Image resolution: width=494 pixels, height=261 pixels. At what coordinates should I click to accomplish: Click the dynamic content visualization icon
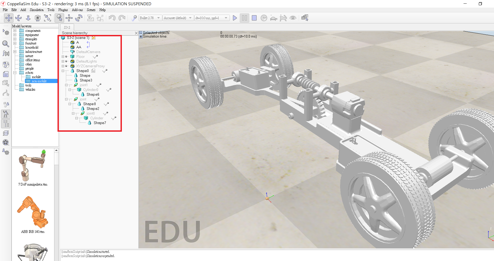[x=134, y=18]
